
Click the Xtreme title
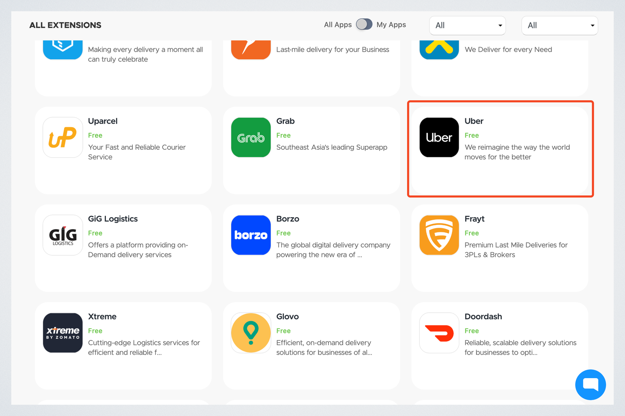pos(102,317)
